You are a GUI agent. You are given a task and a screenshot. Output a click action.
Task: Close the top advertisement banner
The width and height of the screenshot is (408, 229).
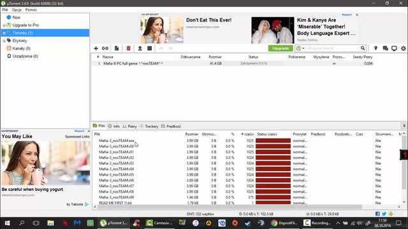coord(357,15)
